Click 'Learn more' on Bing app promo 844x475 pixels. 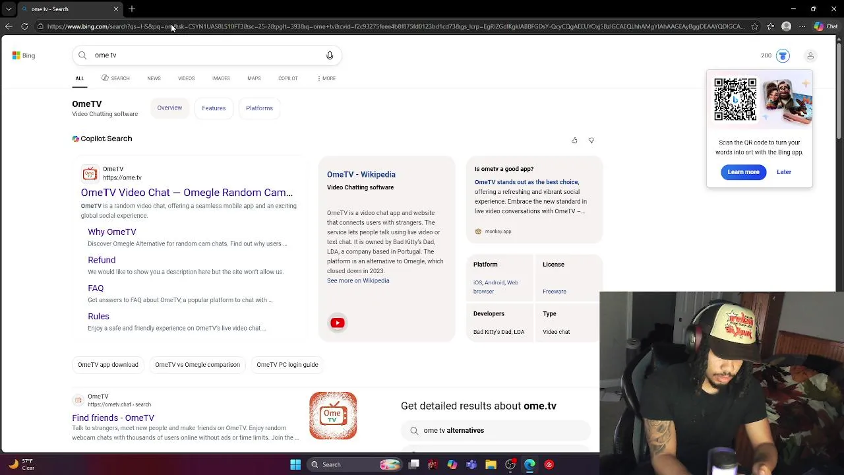pos(743,172)
